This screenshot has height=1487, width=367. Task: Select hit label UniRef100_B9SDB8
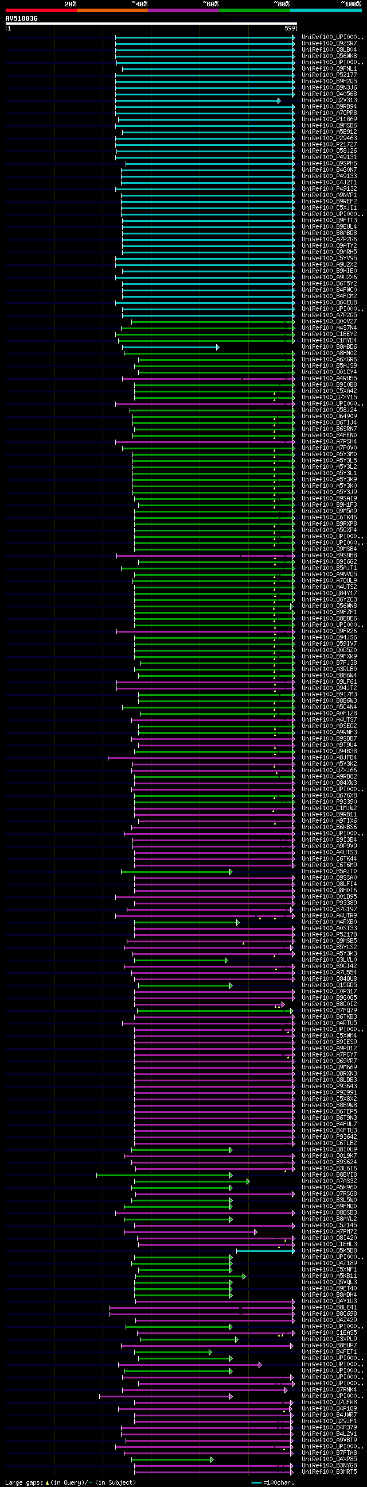pyautogui.click(x=329, y=555)
